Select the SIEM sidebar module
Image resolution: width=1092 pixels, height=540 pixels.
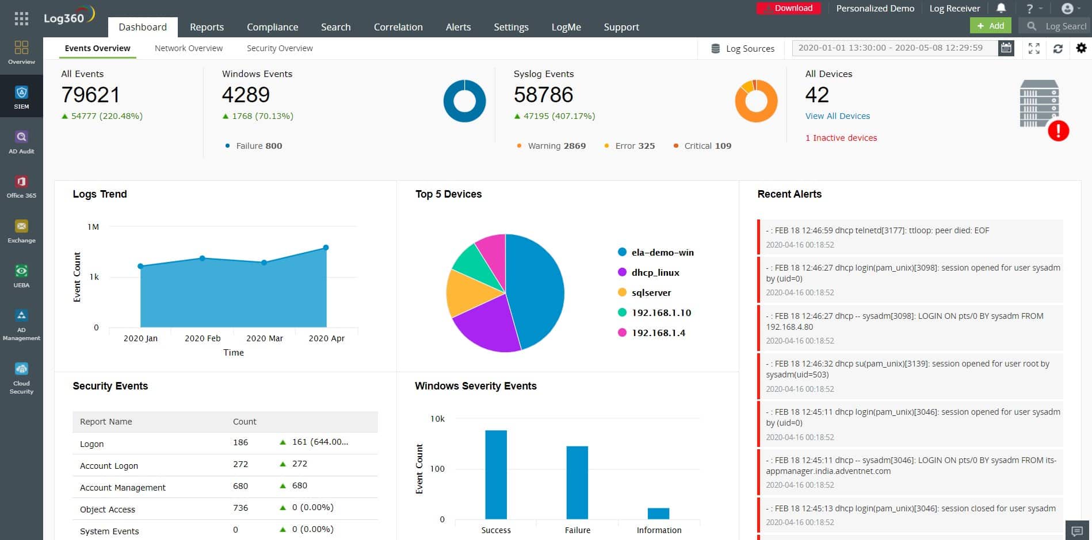(x=21, y=97)
